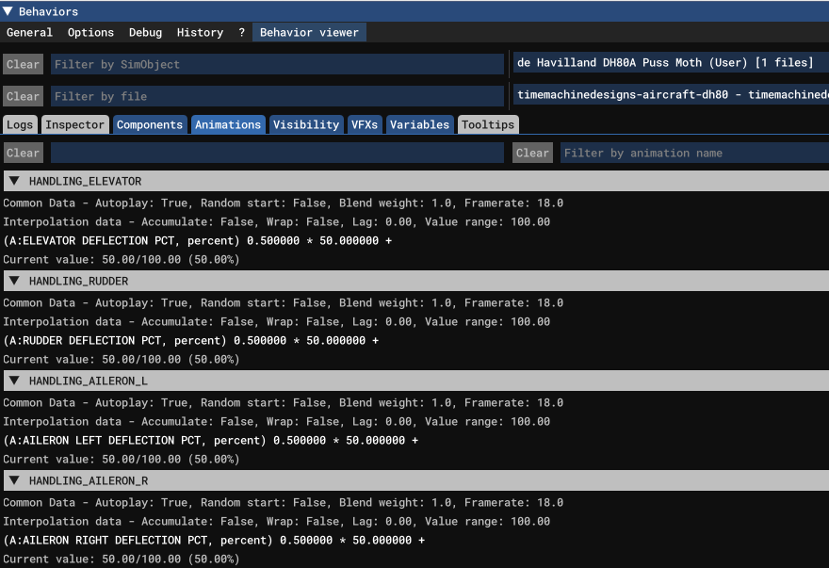Collapse the Behaviors window triangle
Viewport: 829px width, 568px height.
8,11
